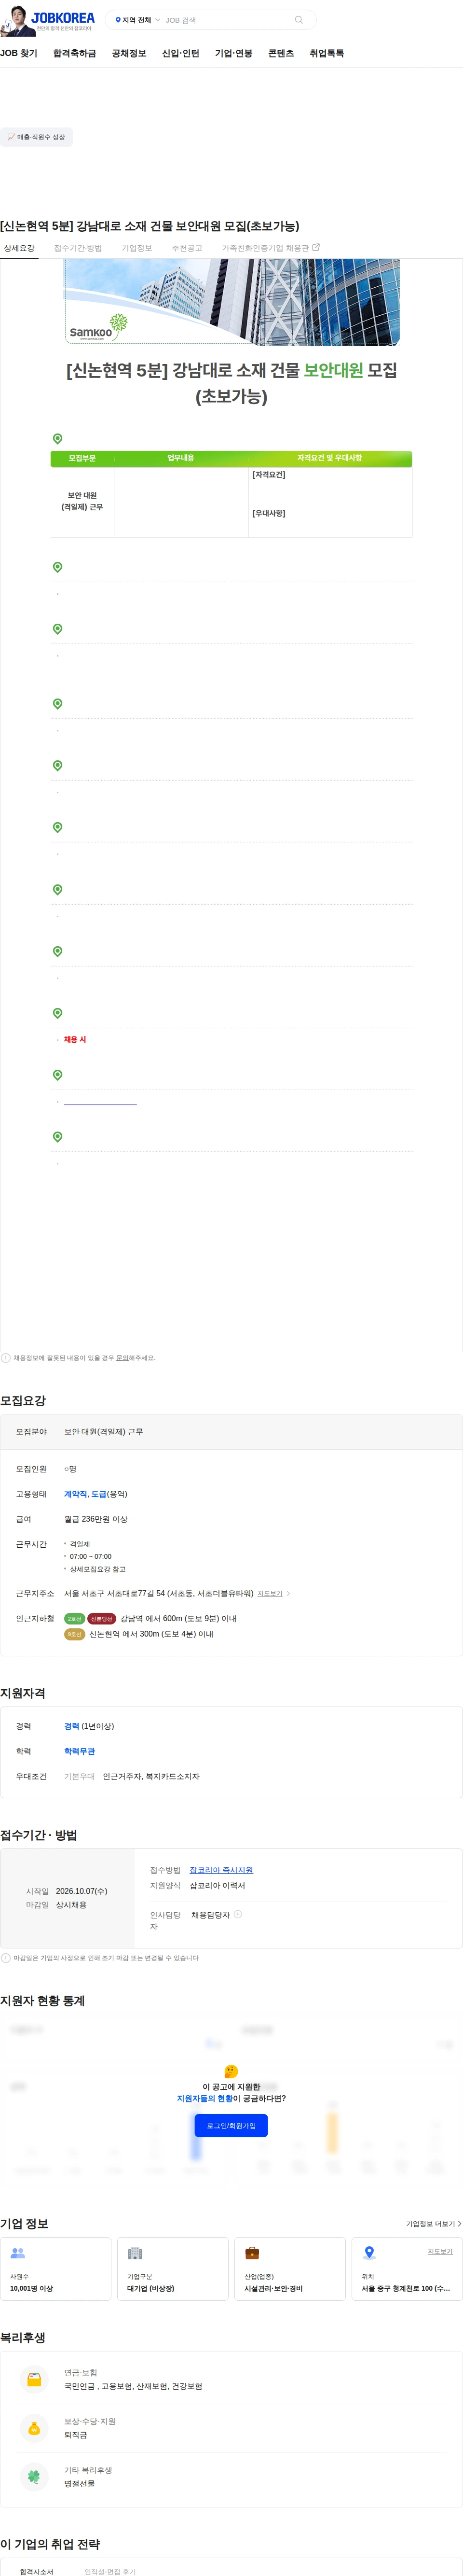Switch to the 추천공고 tab
The height and width of the screenshot is (2576, 463).
187,248
